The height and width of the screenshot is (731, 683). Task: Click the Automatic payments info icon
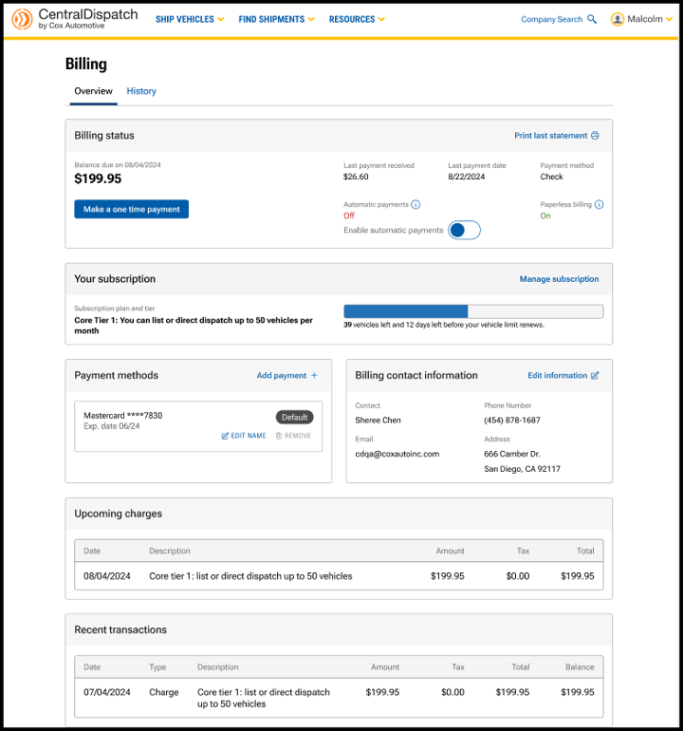tap(416, 204)
